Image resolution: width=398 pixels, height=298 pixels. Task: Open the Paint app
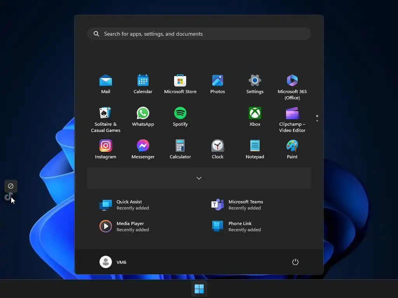292,149
